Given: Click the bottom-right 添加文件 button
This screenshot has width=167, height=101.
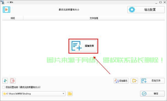Looking at the screenshot, I should 152,81.
